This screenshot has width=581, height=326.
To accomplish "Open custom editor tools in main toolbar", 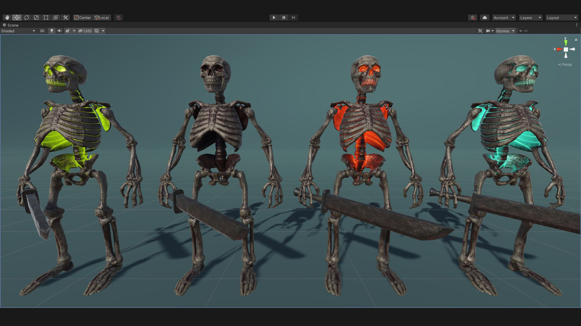I will [x=65, y=18].
